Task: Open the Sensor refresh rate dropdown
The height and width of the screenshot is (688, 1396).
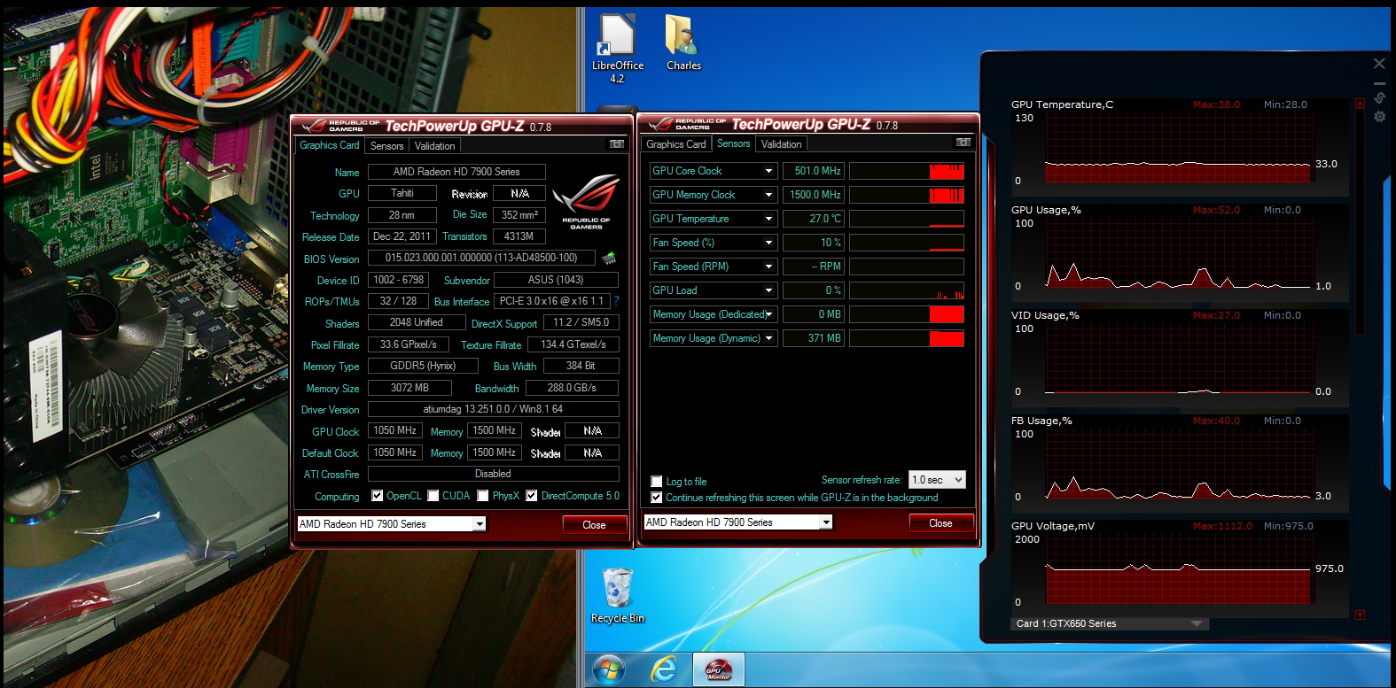Action: click(x=937, y=480)
